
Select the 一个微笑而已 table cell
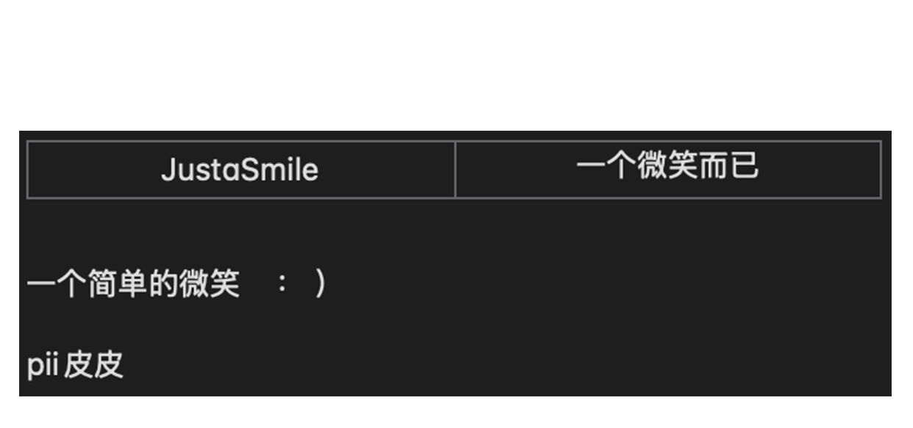pyautogui.click(x=667, y=168)
